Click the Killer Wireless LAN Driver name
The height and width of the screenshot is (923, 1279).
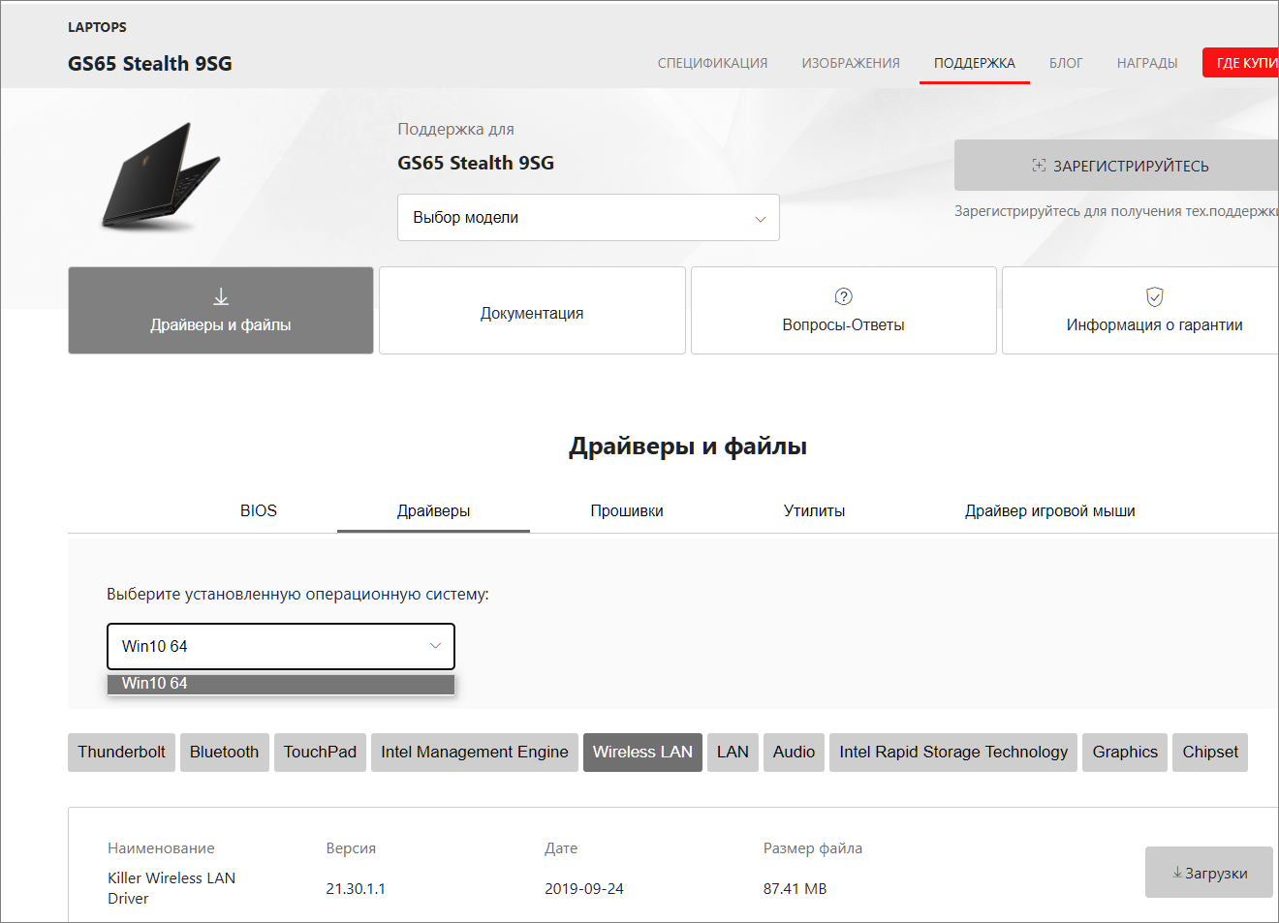(x=172, y=888)
